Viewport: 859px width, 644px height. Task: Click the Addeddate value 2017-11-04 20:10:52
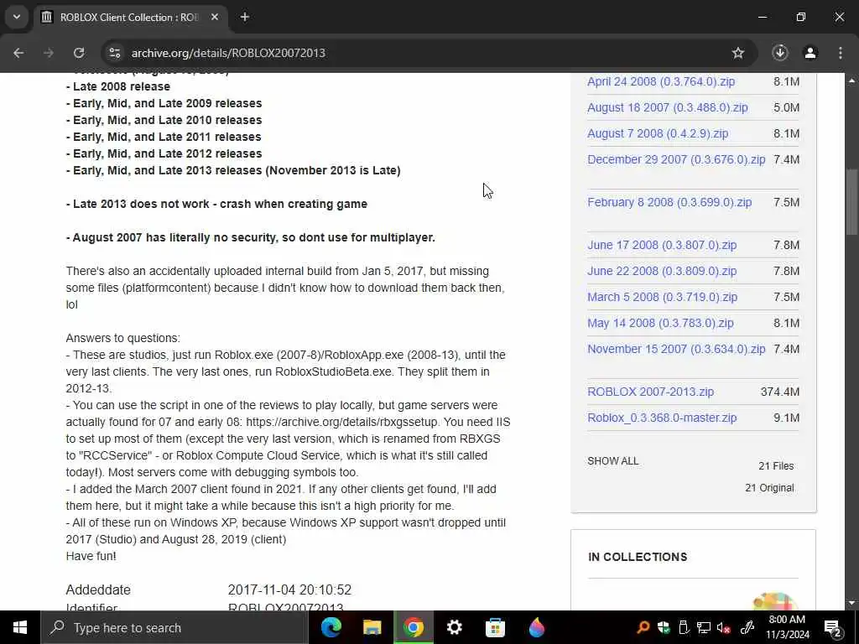coord(289,589)
